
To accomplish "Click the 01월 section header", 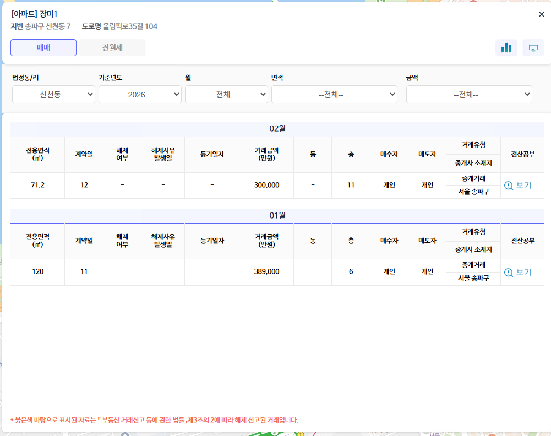I will (277, 215).
